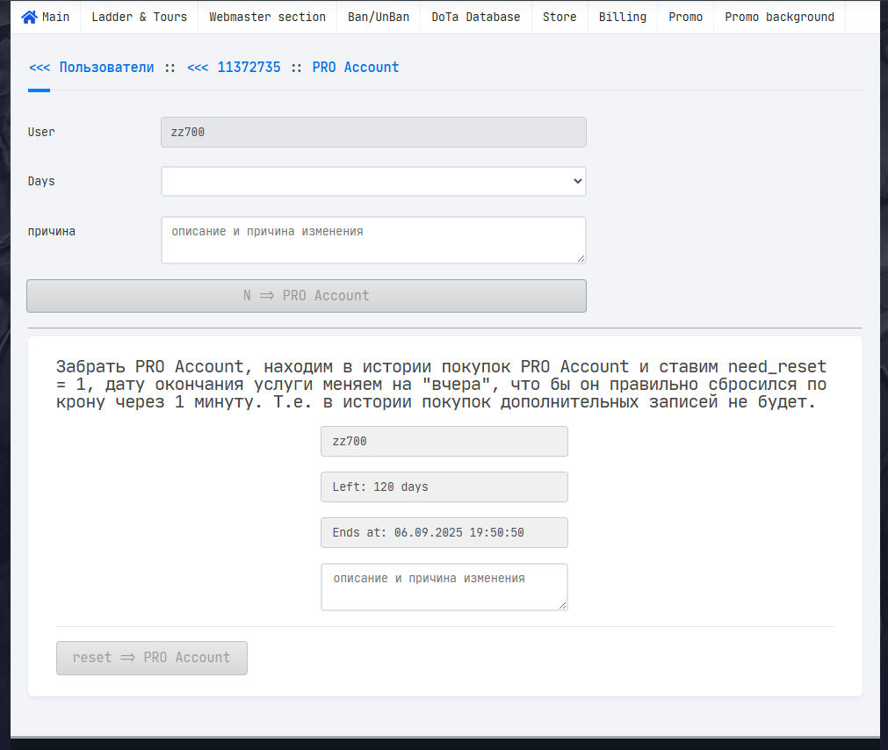This screenshot has width=888, height=750.
Task: Open the Store menu
Action: click(x=560, y=17)
